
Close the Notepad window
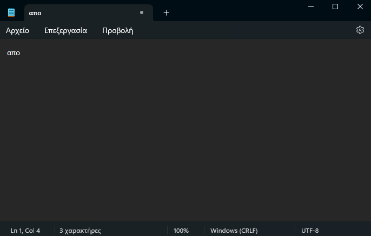[x=360, y=6]
